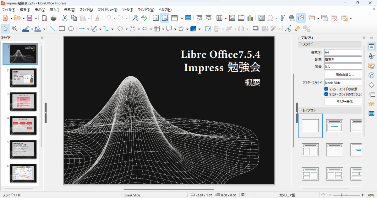Collapse the レイアウト section
Image resolution: width=377 pixels, height=198 pixels.
pos(300,110)
